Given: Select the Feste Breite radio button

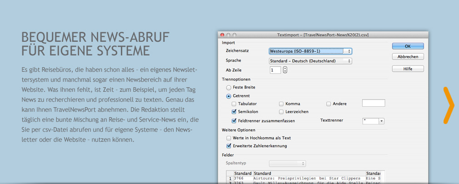Looking at the screenshot, I should pyautogui.click(x=229, y=87).
